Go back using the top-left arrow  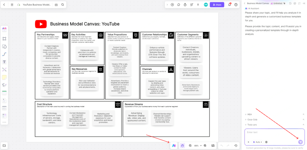pos(4,5)
